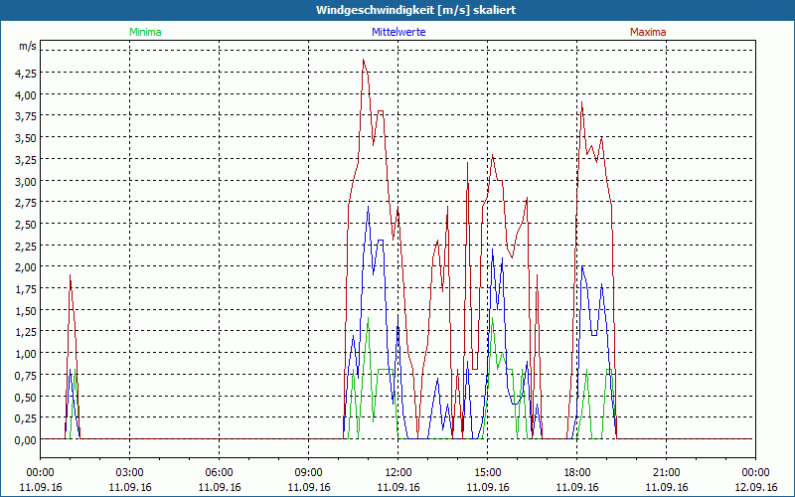The width and height of the screenshot is (795, 497).
Task: Click the m/s unit label on y-axis
Action: (x=28, y=46)
